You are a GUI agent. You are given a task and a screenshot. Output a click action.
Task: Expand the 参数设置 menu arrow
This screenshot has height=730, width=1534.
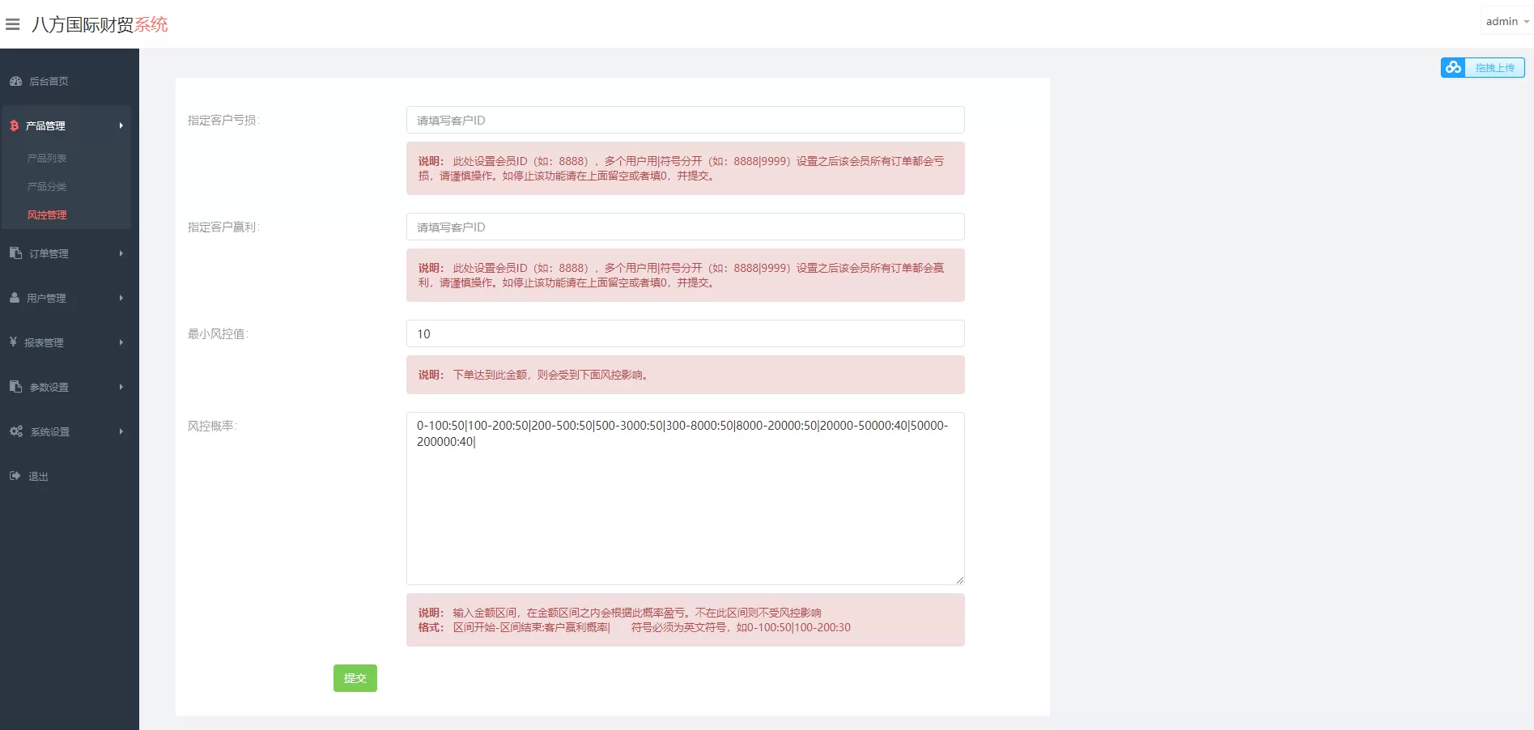click(121, 387)
